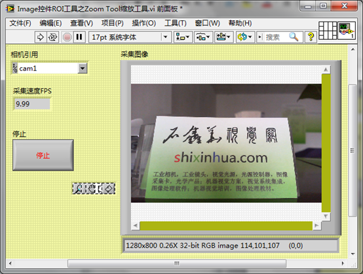Open the 帮助(H) menu
The height and width of the screenshot is (274, 363).
tap(240, 23)
